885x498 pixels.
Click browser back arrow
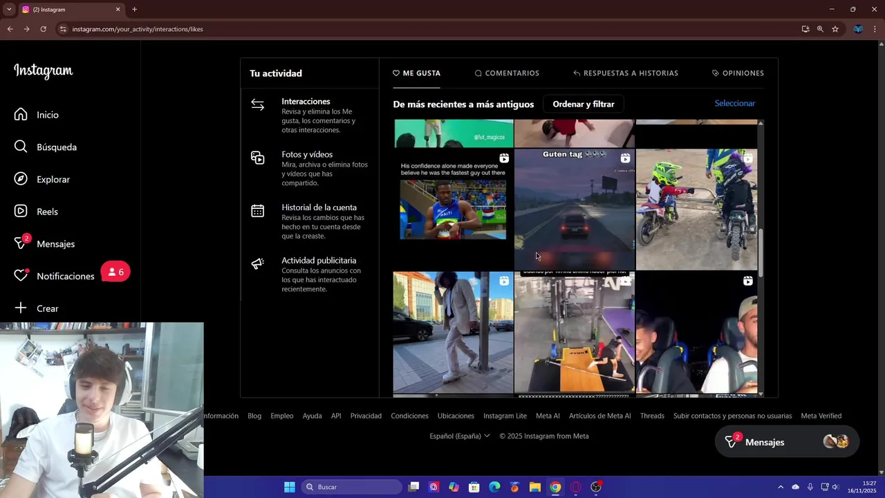pos(10,29)
